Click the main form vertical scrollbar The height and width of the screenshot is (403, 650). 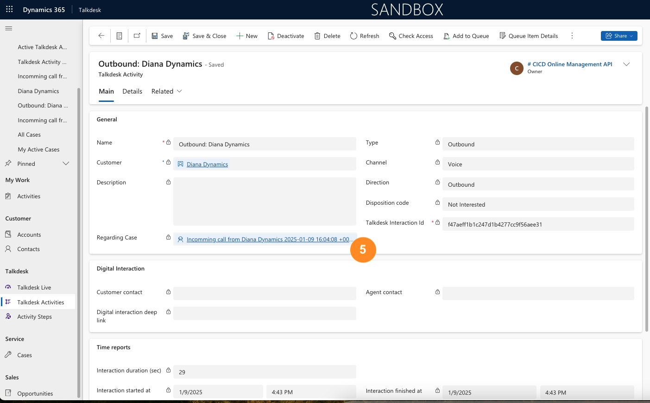[x=647, y=219]
